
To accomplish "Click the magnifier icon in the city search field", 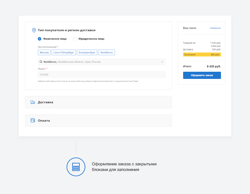I will click(41, 62).
